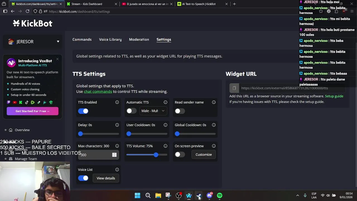Open info tooltip for TTS Enabled
Viewport: 357px width, 201px height.
pyautogui.click(x=117, y=102)
